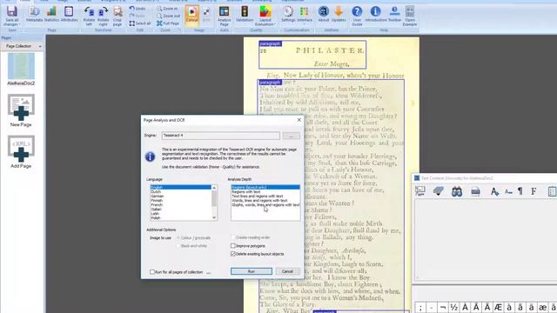Select the AletheiaDoc2 page thumbnail
This screenshot has height=313, width=557.
21,66
